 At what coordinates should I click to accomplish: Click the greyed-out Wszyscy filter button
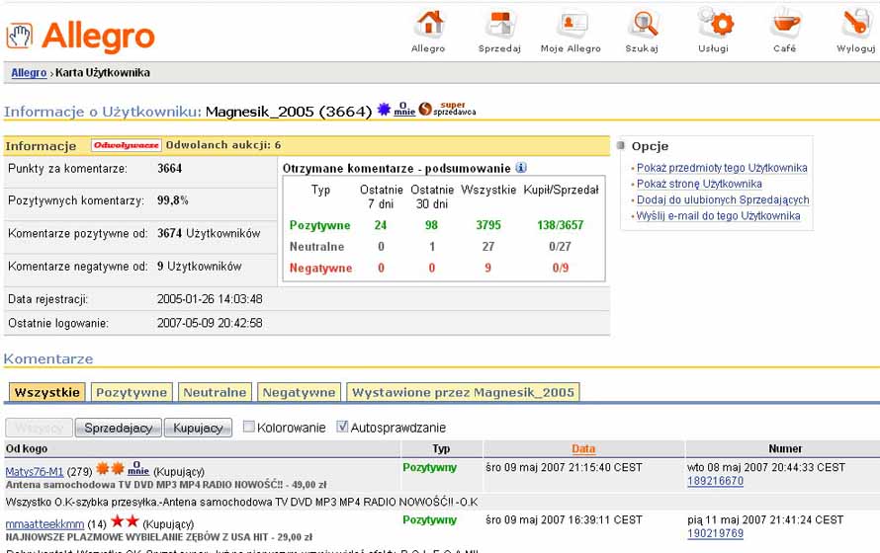coord(39,428)
